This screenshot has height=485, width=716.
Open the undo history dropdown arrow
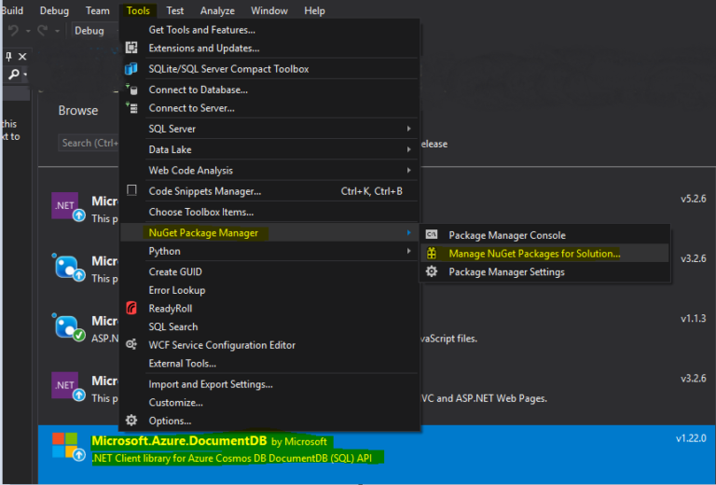(28, 31)
